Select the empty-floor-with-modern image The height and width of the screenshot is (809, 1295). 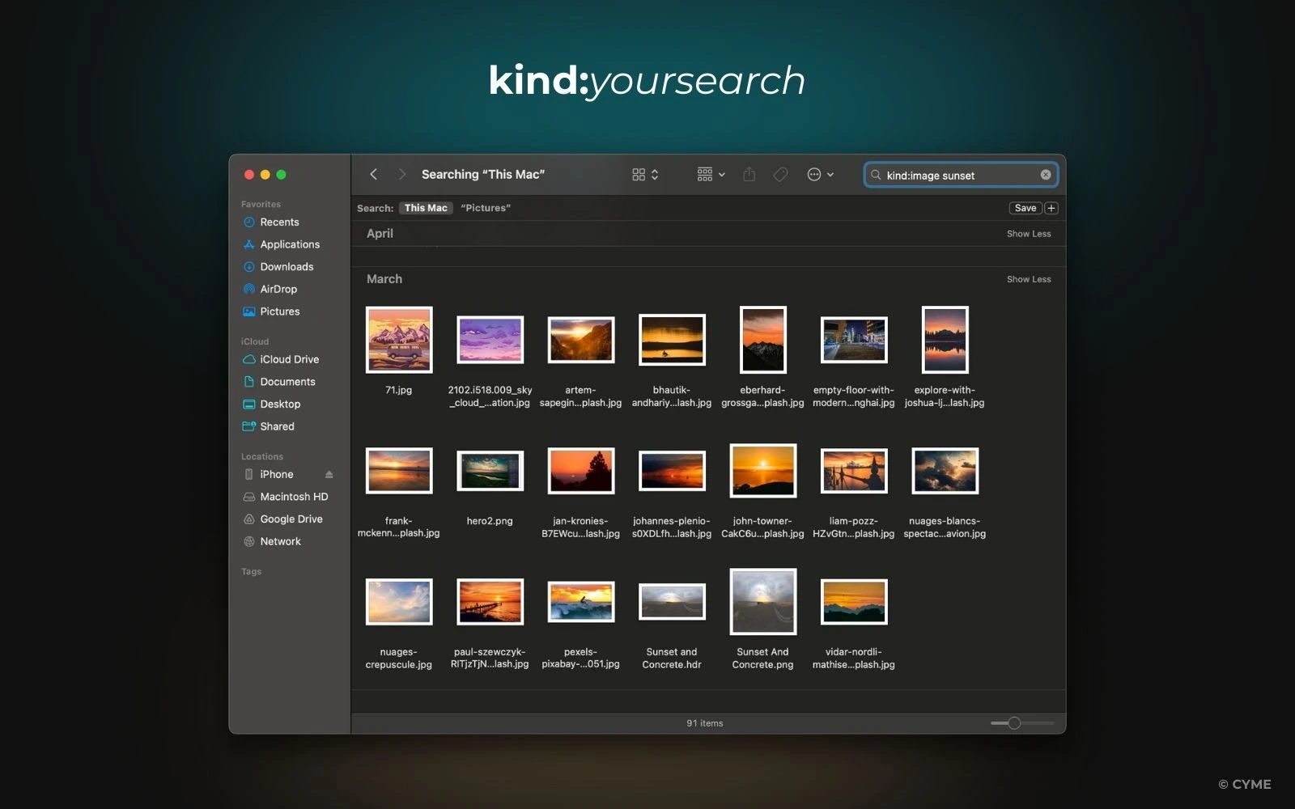(854, 340)
